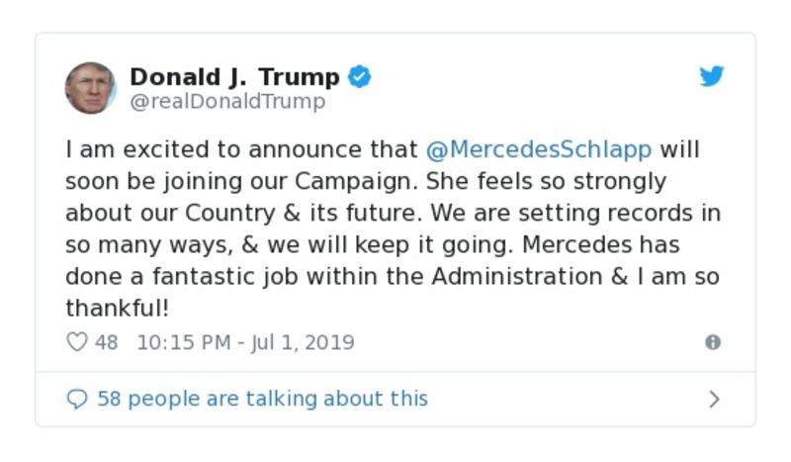Viewport: 791px width, 462px height.
Task: Click the blue verified badge
Action: coord(360,77)
